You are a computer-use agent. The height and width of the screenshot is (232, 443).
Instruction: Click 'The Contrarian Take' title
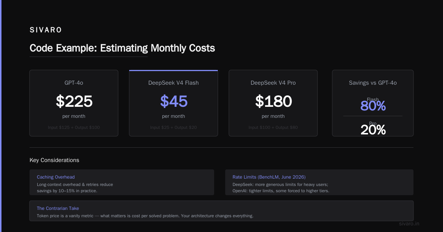(58, 208)
